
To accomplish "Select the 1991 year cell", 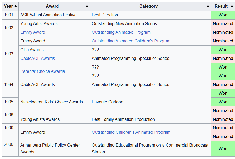I will (10, 15).
